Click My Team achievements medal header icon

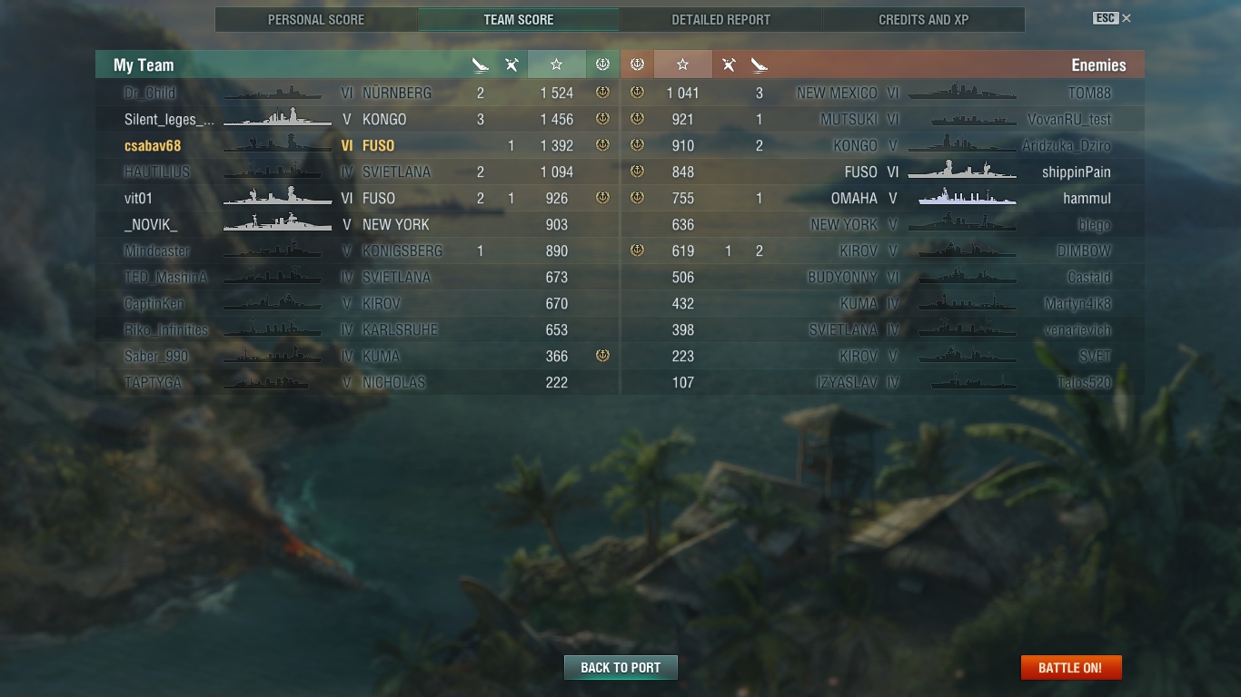[601, 64]
